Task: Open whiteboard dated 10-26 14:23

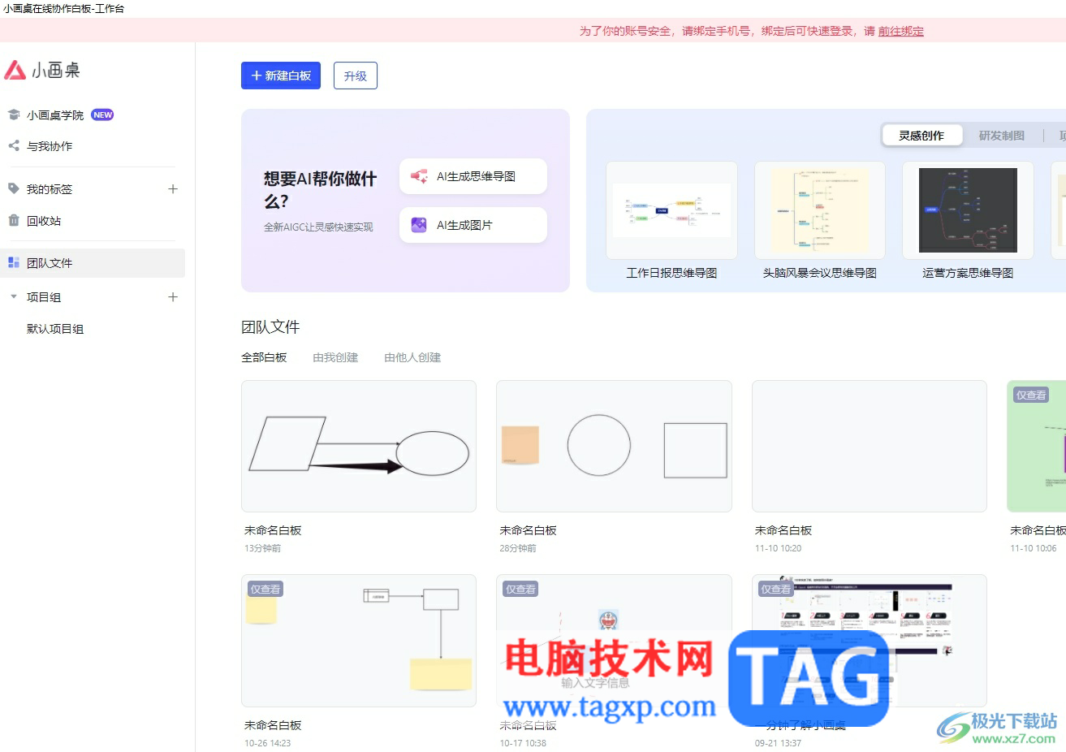Action: [x=359, y=641]
